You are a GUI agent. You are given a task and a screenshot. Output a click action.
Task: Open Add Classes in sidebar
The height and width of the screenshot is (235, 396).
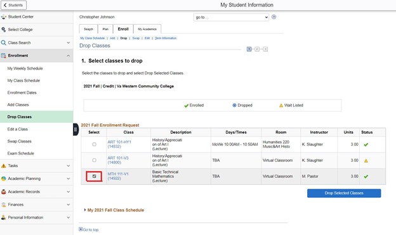[18, 105]
